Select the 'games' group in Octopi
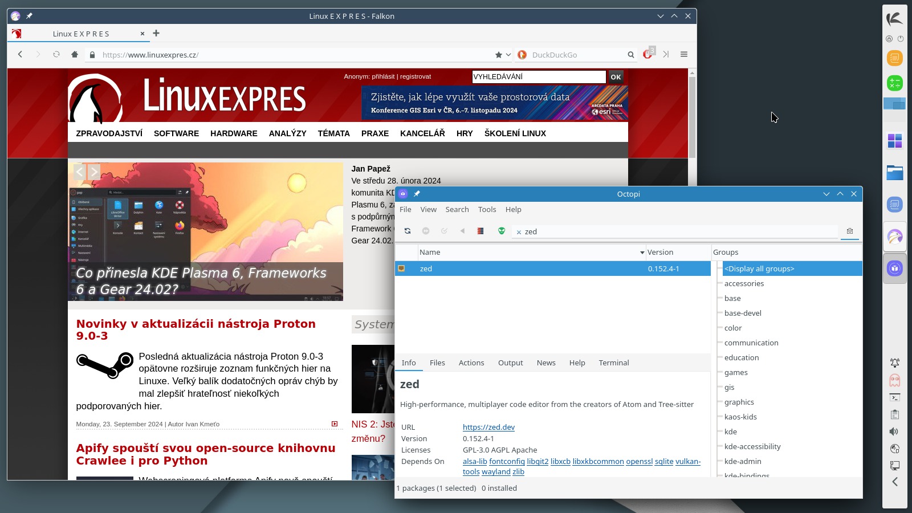This screenshot has height=513, width=912. point(736,372)
